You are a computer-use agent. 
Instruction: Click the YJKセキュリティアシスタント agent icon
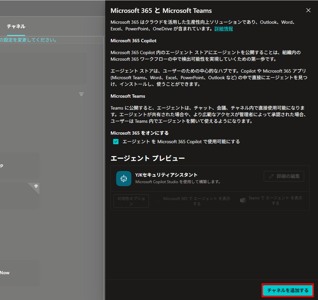pyautogui.click(x=124, y=179)
